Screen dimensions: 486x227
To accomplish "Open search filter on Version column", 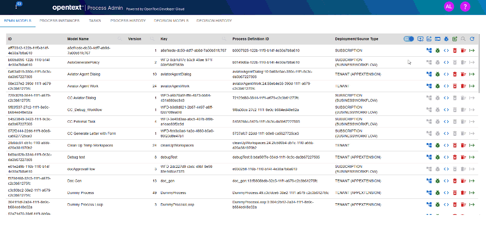I will click(152, 39).
